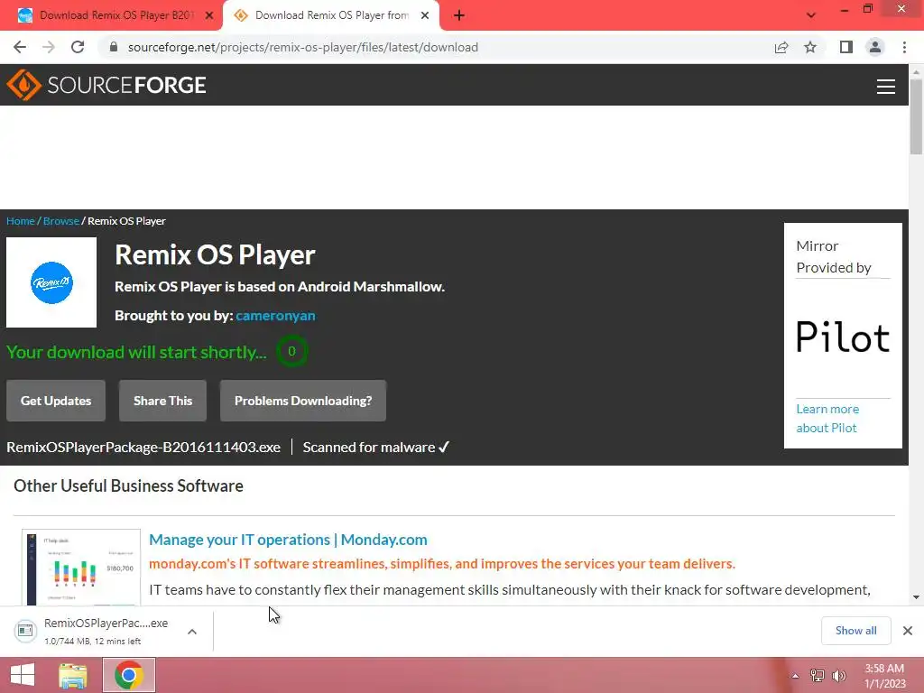Open Manage your IT operations Monday.com link
Viewport: 924px width, 693px height.
tap(288, 540)
